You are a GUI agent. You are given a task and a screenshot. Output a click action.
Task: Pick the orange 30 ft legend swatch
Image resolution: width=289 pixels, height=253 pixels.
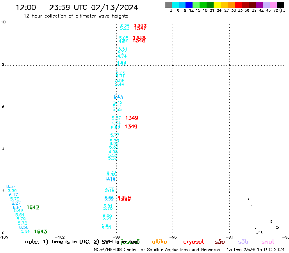(231, 5)
